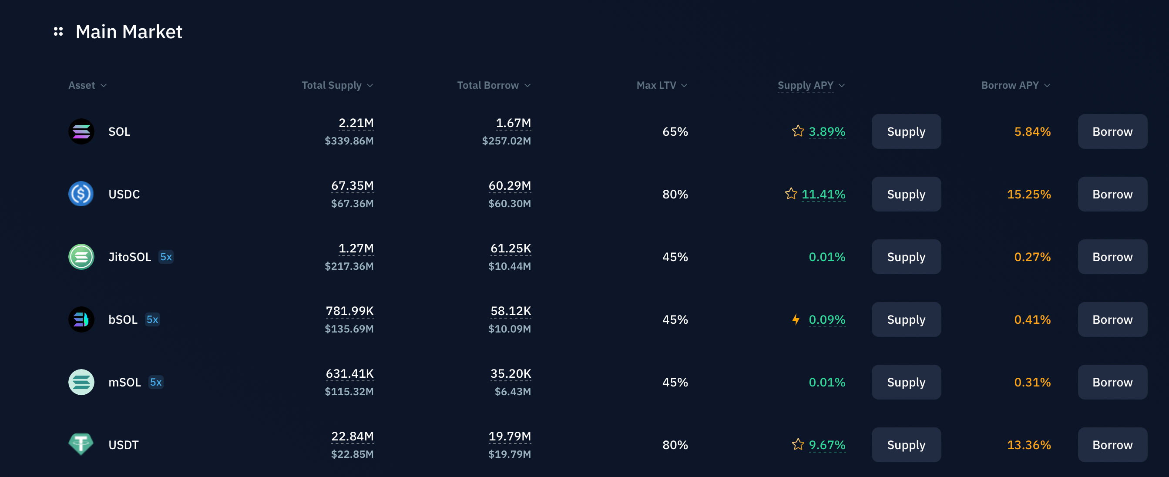Borrow USDT using its Borrow button
Screen dimensions: 1169x477
coord(1113,445)
